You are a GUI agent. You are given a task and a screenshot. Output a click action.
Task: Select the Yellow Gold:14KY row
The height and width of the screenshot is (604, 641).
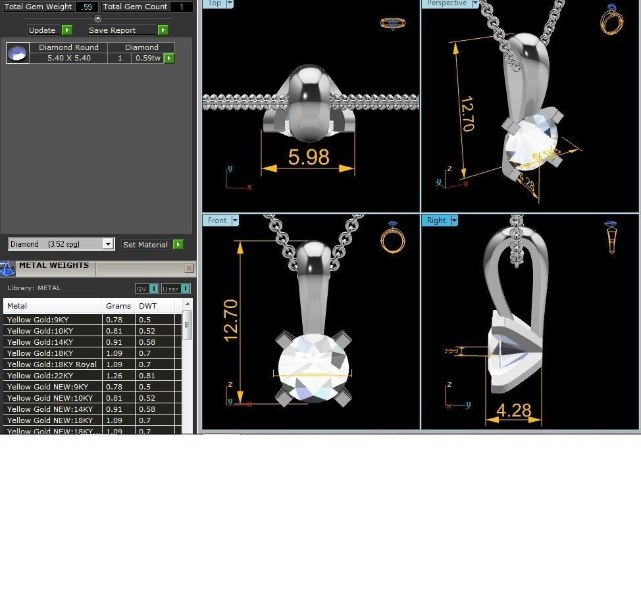(x=92, y=342)
